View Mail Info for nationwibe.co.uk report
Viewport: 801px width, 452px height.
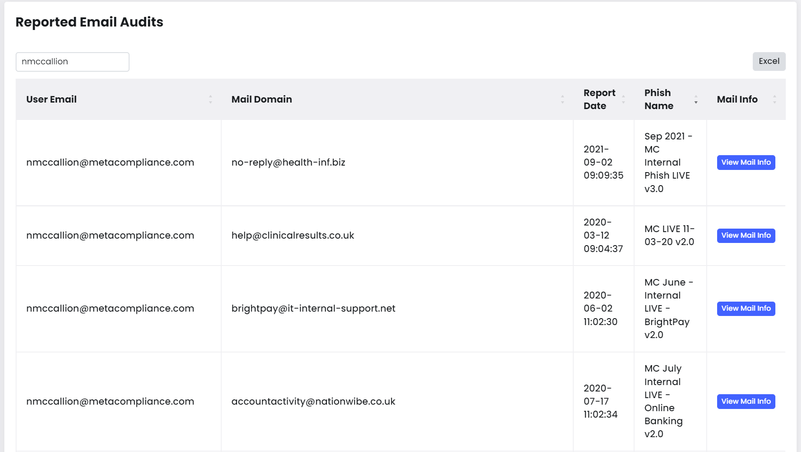[x=746, y=402]
